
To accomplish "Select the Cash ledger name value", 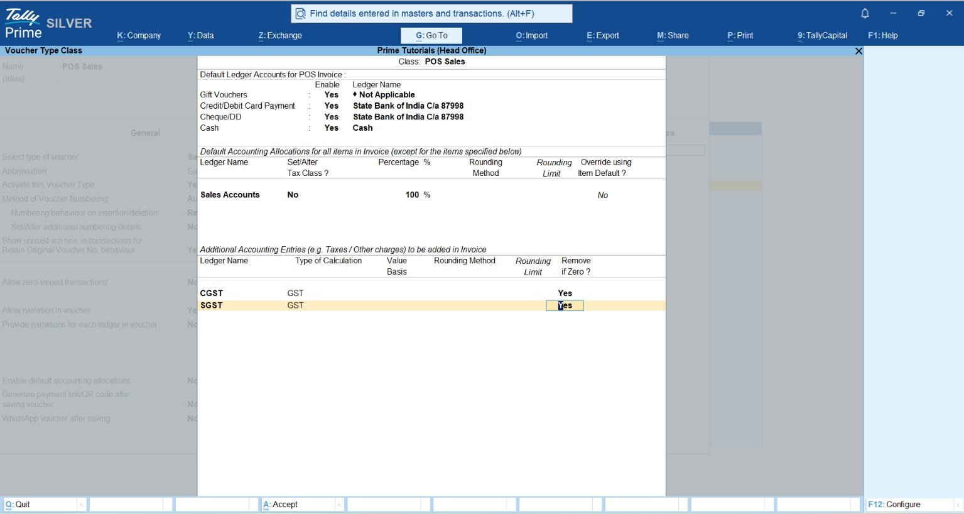I will point(363,128).
